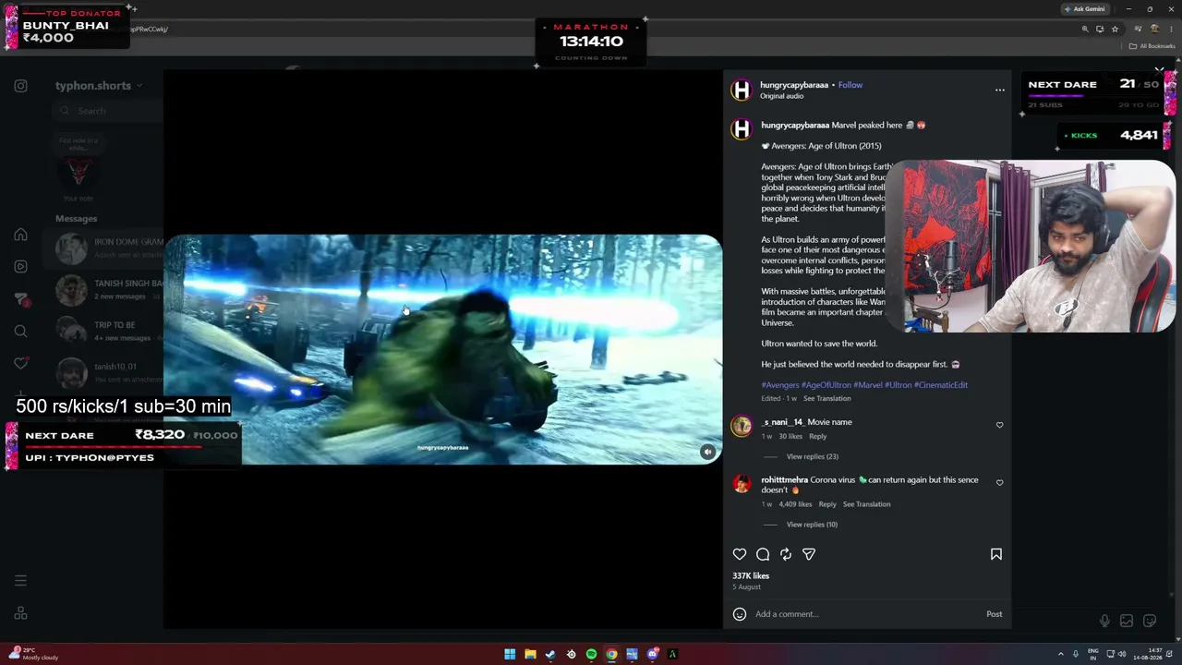Screen dimensions: 1182x665
Task: Share the reel with the paper-plane icon
Action: (809, 554)
